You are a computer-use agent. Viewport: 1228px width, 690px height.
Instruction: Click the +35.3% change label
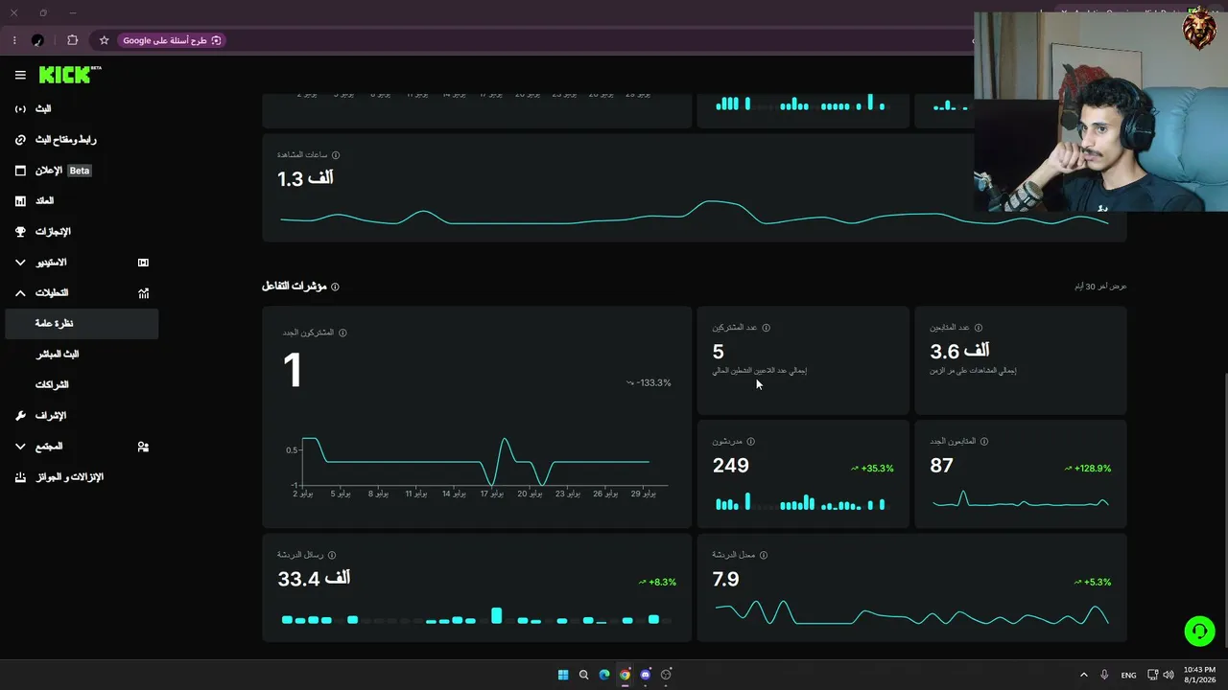872,469
